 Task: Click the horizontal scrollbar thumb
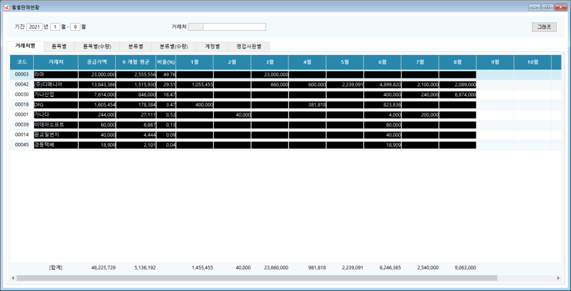tap(257, 278)
